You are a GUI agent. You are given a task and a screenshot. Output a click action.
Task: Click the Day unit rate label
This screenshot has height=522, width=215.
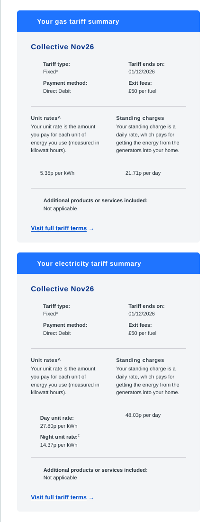tap(57, 418)
